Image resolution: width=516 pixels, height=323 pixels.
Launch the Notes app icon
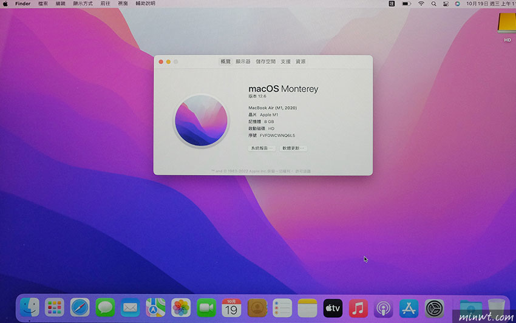click(307, 308)
